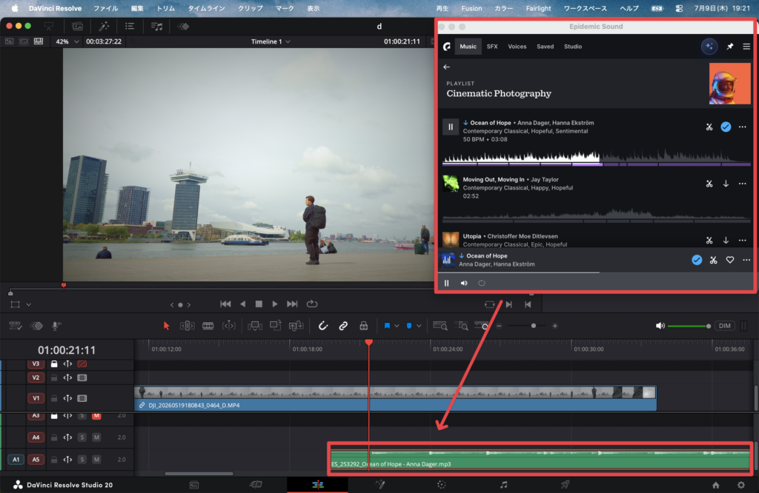Open project manager home icon
Image resolution: width=759 pixels, height=493 pixels.
715,484
